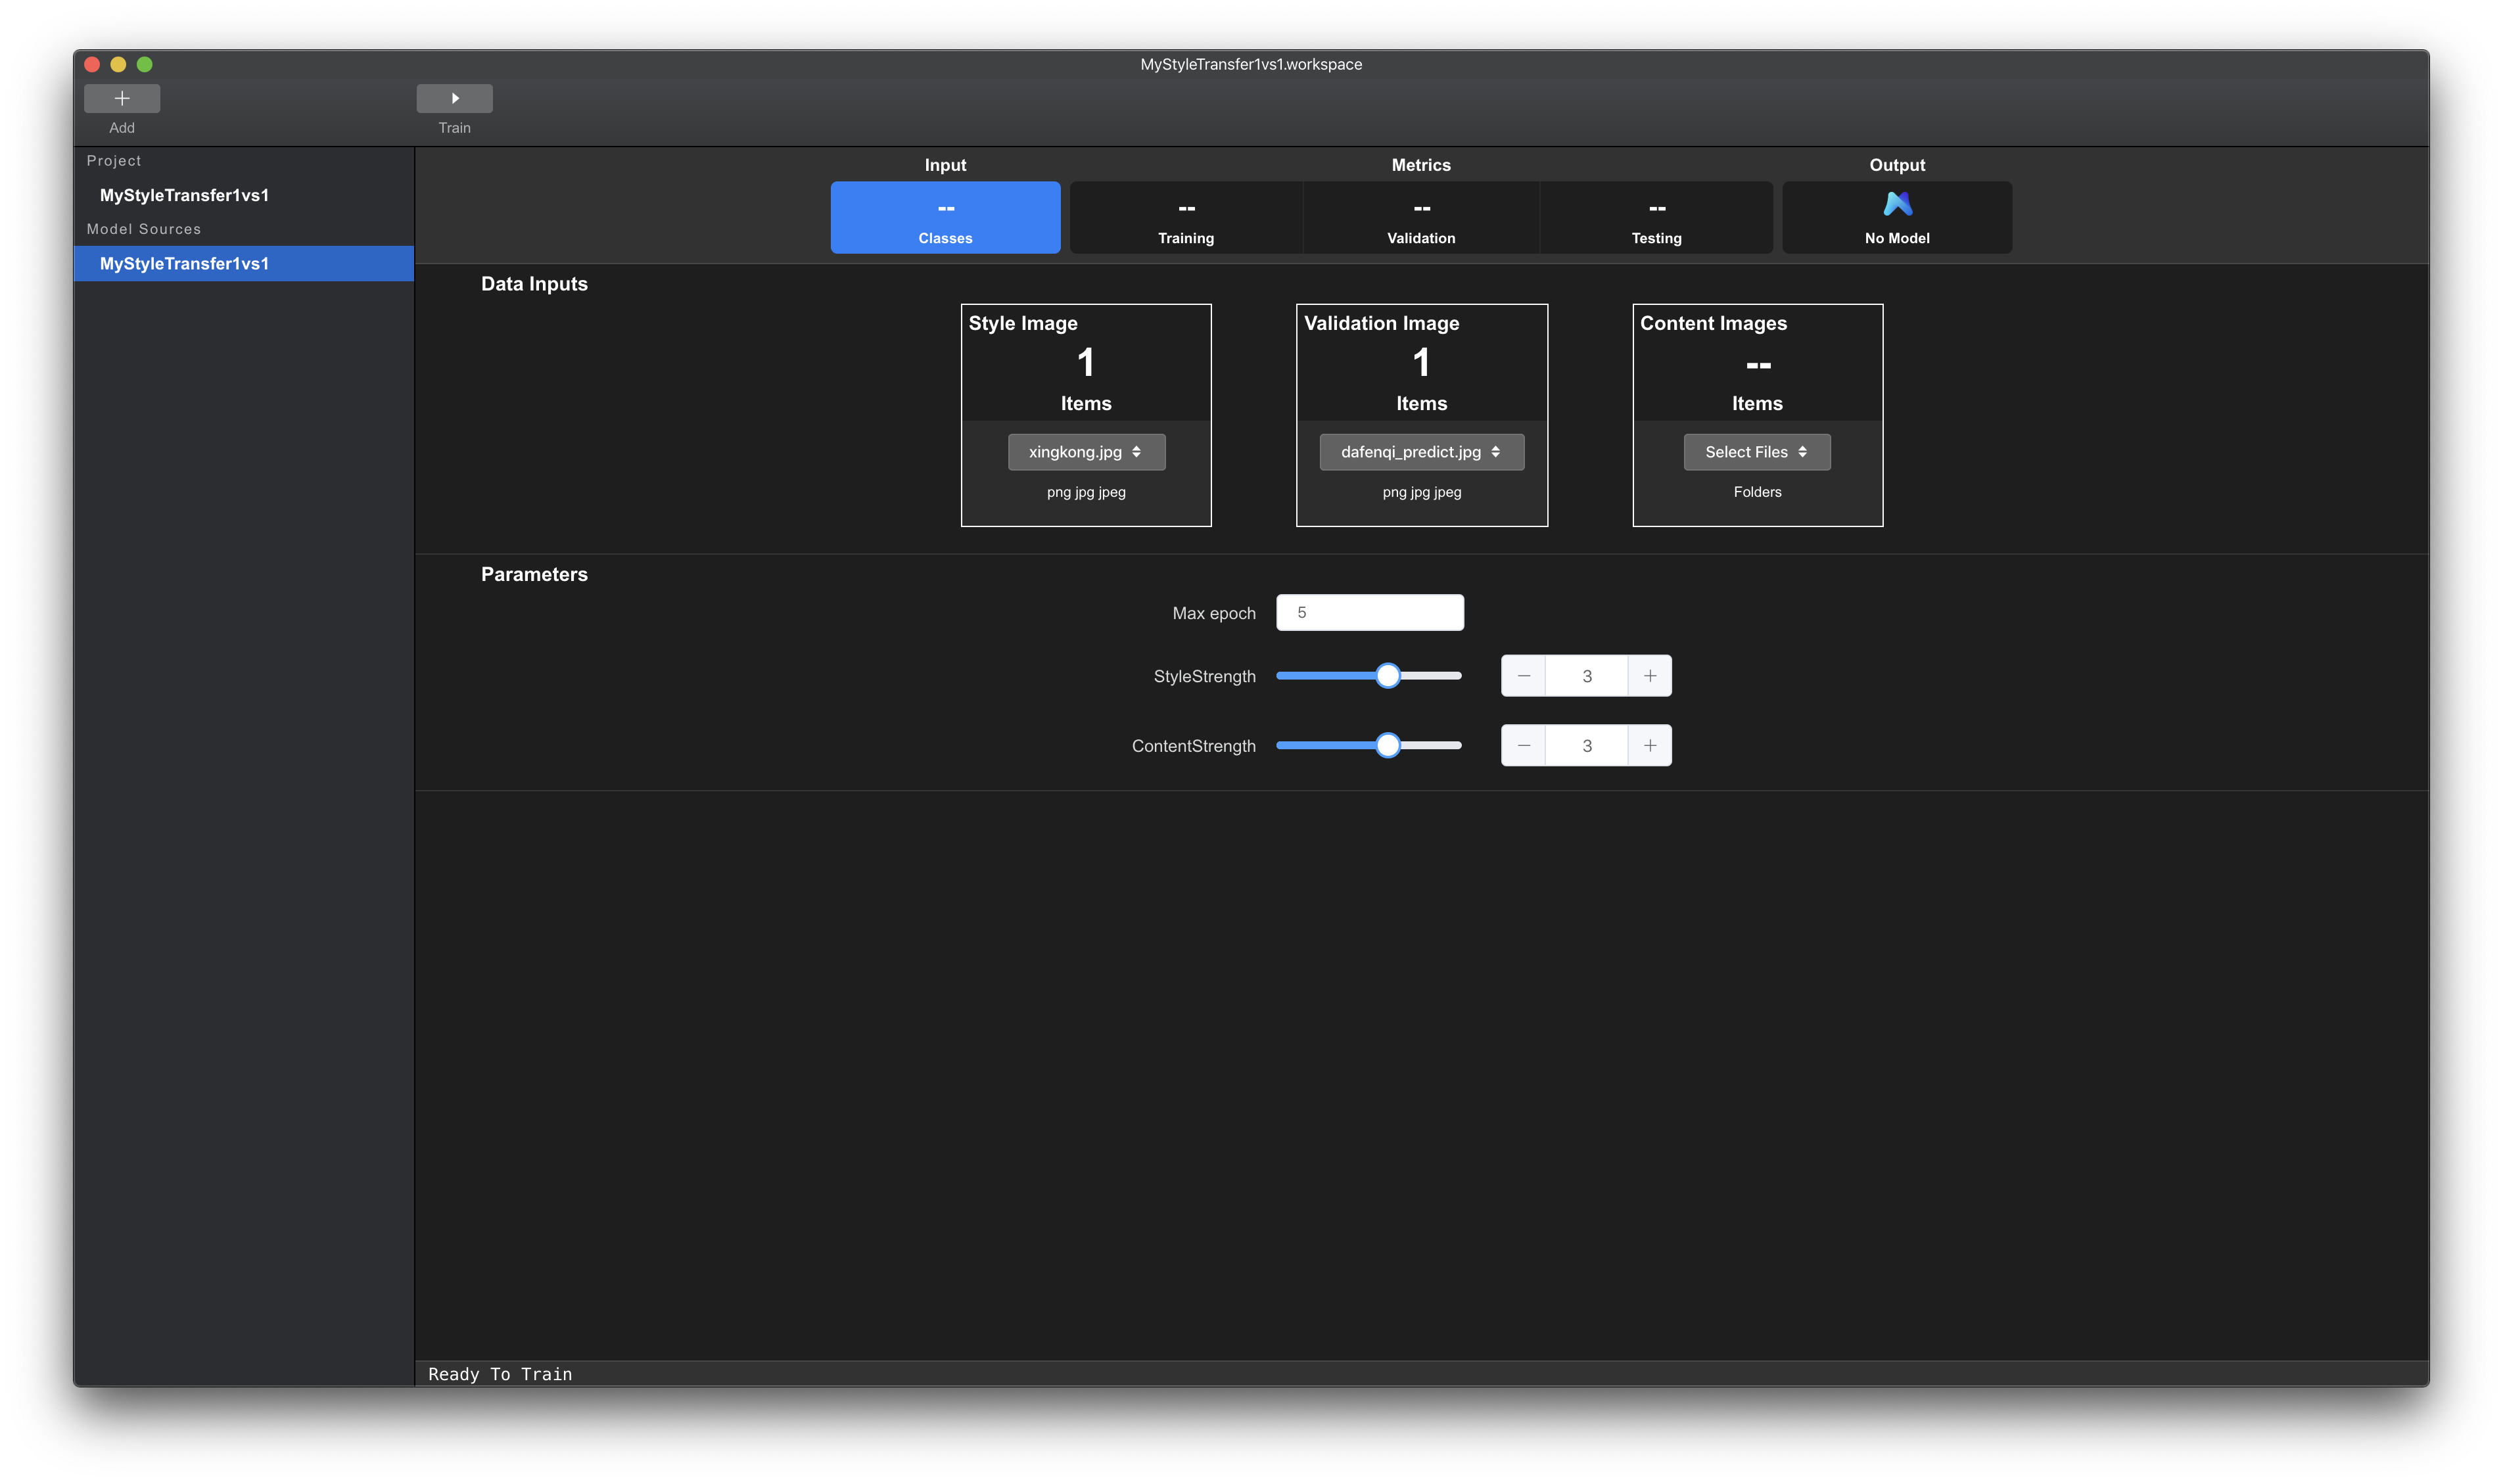Viewport: 2503px width, 1484px height.
Task: Click the green fullscreen window button
Action: 144,64
